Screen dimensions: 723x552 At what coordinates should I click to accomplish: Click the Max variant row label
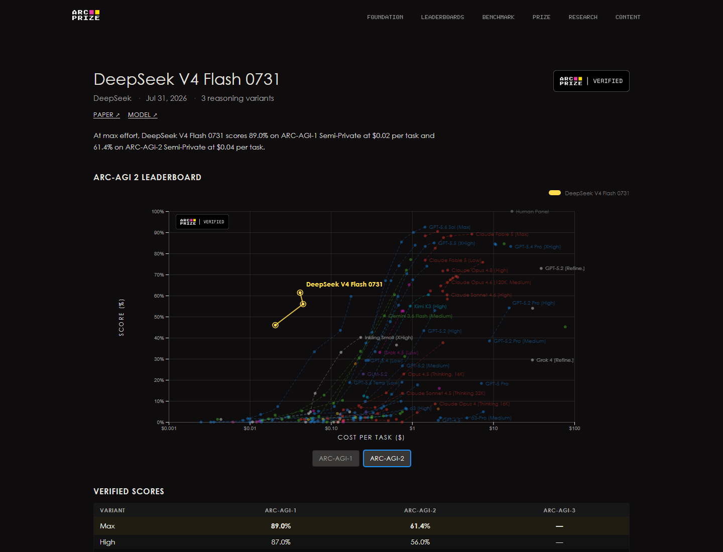[x=107, y=526]
